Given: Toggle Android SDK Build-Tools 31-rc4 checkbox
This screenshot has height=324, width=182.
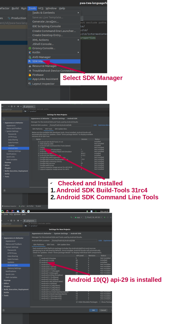Looking at the screenshot, I should (x=39, y=142).
